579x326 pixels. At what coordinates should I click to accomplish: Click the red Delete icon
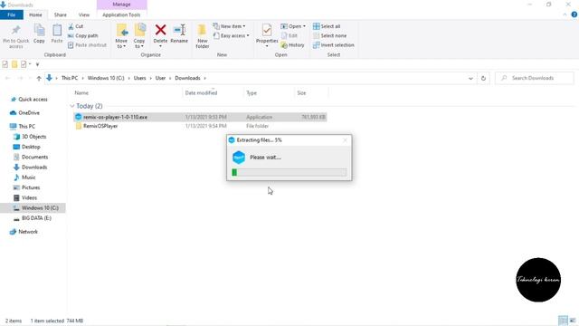(160, 30)
